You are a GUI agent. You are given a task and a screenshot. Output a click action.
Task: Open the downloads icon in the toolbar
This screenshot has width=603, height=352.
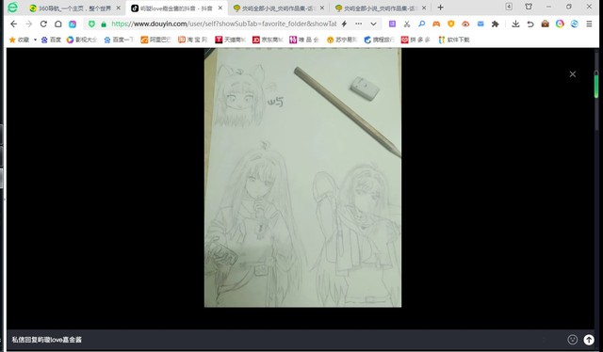515,24
